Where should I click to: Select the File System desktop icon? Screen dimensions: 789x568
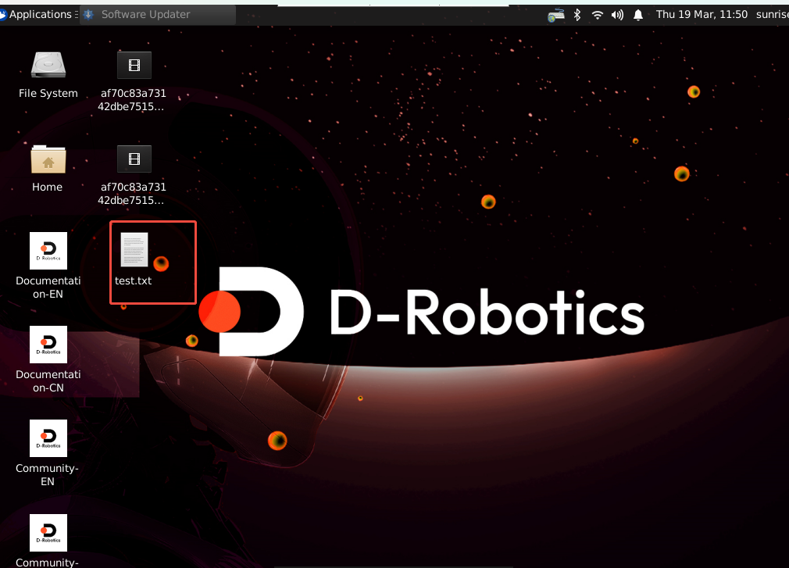(x=48, y=66)
